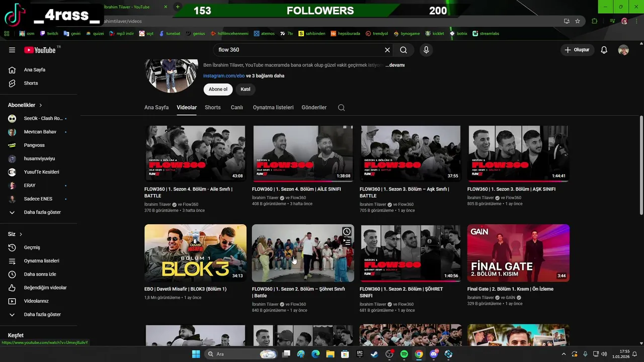Start voice search with the microphone icon
The height and width of the screenshot is (362, 644).
coord(426,50)
